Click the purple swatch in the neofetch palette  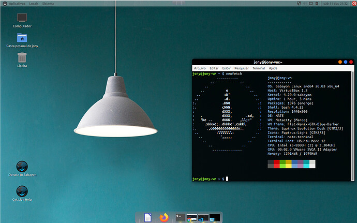click(x=300, y=164)
